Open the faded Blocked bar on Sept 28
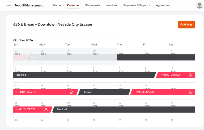This screenshot has width=204, height=130. click(72, 57)
